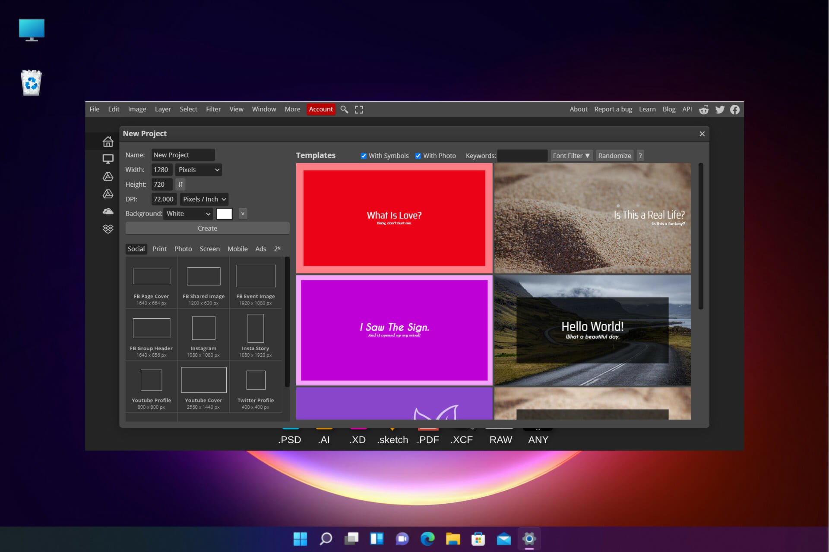Image resolution: width=829 pixels, height=552 pixels.
Task: Click the upper Google Drive sidebar icon
Action: pos(108,176)
